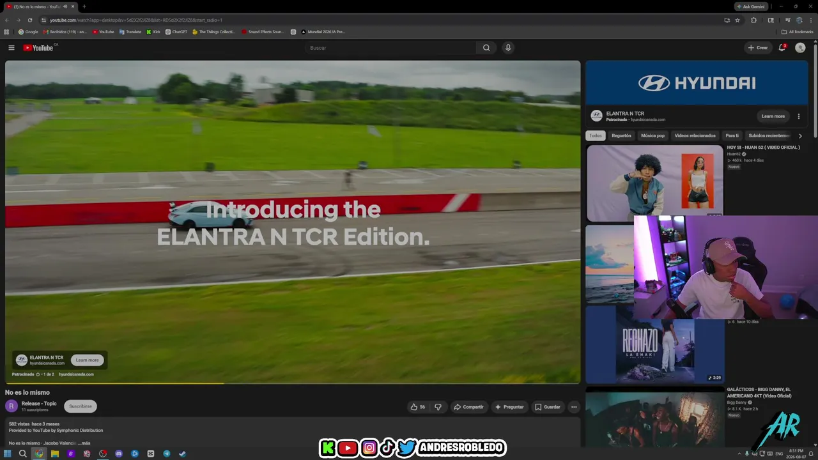The image size is (818, 460).
Task: Share the video with Compartir
Action: (x=468, y=407)
